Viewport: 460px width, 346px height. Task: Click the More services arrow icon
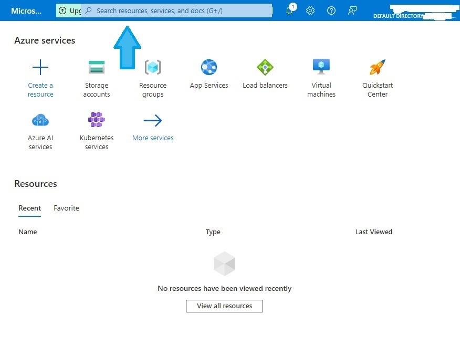click(153, 120)
